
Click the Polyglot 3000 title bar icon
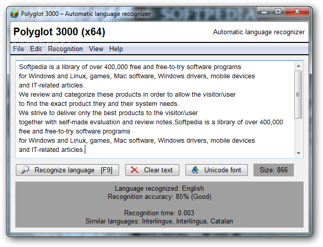[x=14, y=14]
